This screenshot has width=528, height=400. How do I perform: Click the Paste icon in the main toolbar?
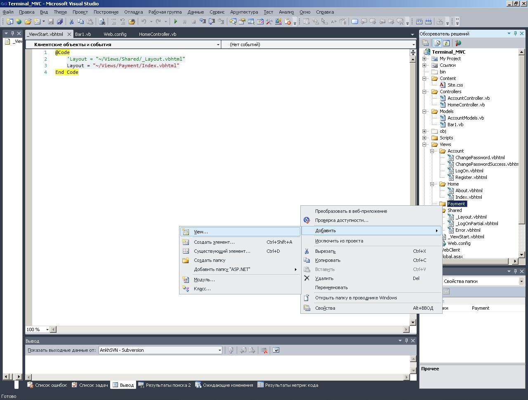[x=90, y=21]
